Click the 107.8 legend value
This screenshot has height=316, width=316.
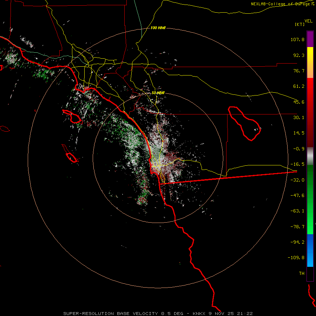(297, 39)
